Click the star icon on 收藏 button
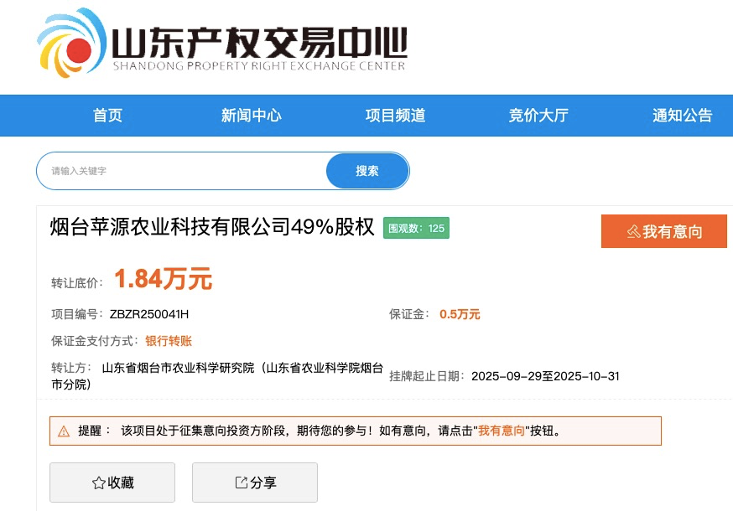This screenshot has height=511, width=733. coord(96,483)
